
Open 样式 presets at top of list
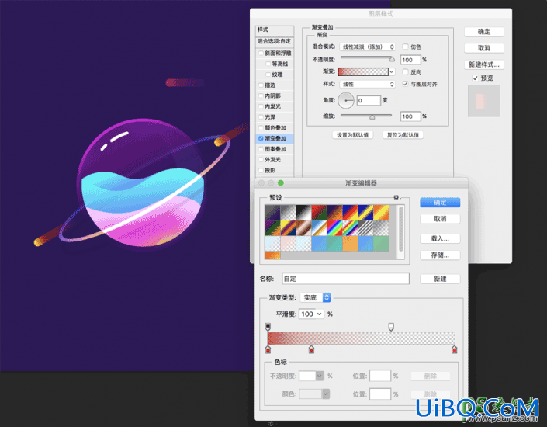click(x=275, y=30)
